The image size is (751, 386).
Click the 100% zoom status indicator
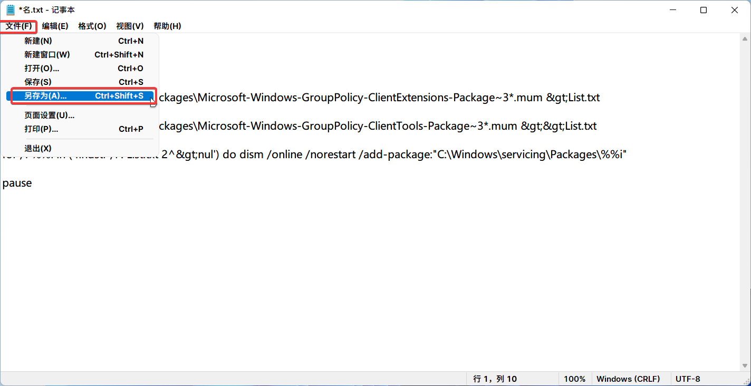coord(575,379)
